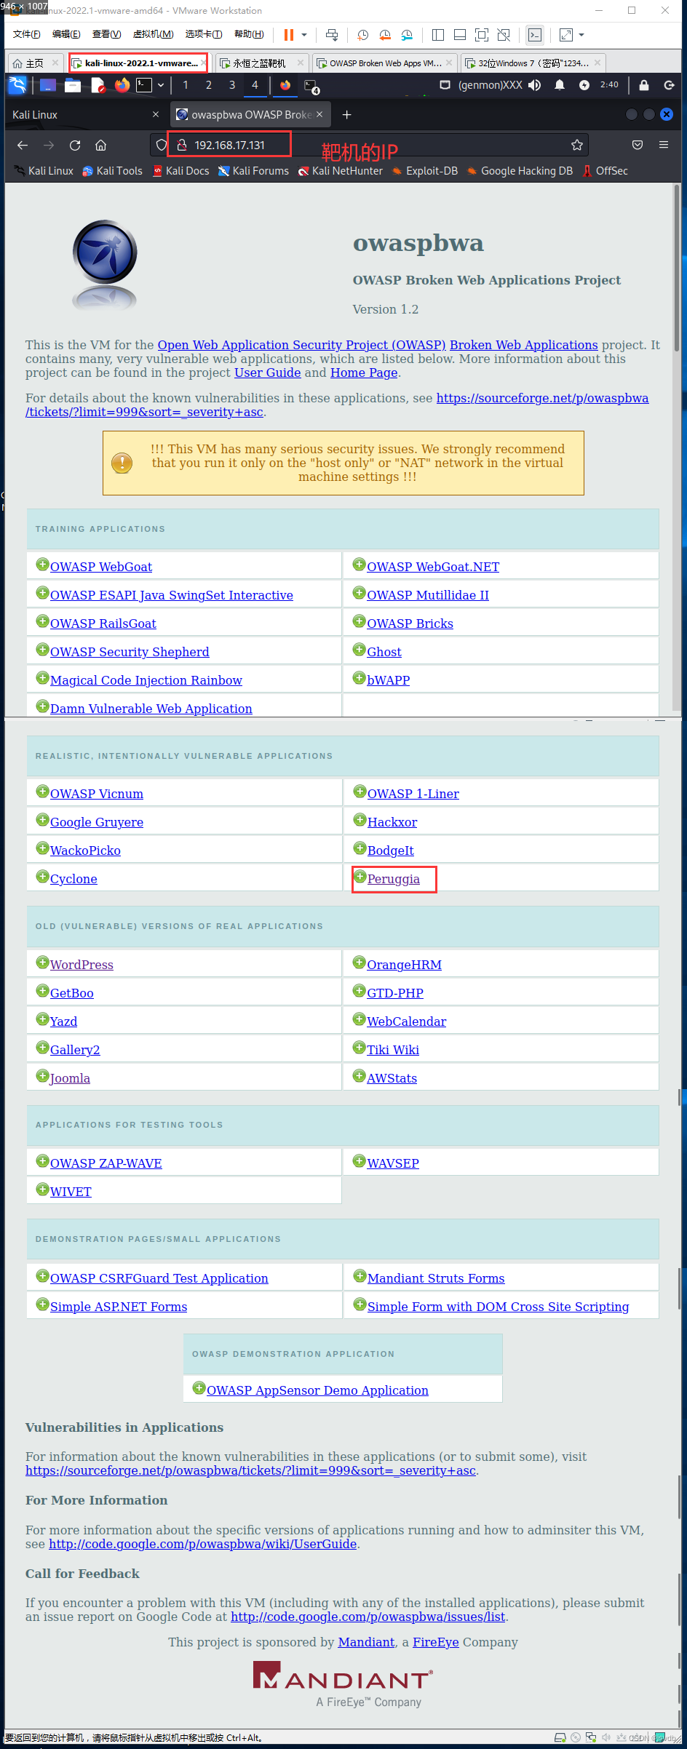Open the Firefox Pocket save icon
Screen dimensions: 687x1749
click(x=638, y=145)
